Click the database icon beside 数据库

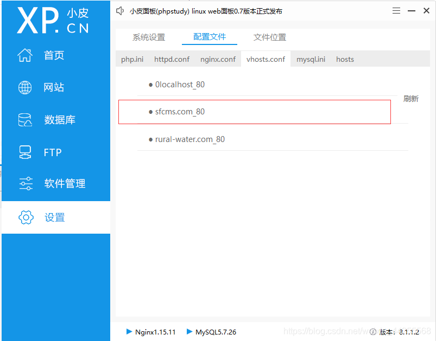click(25, 120)
